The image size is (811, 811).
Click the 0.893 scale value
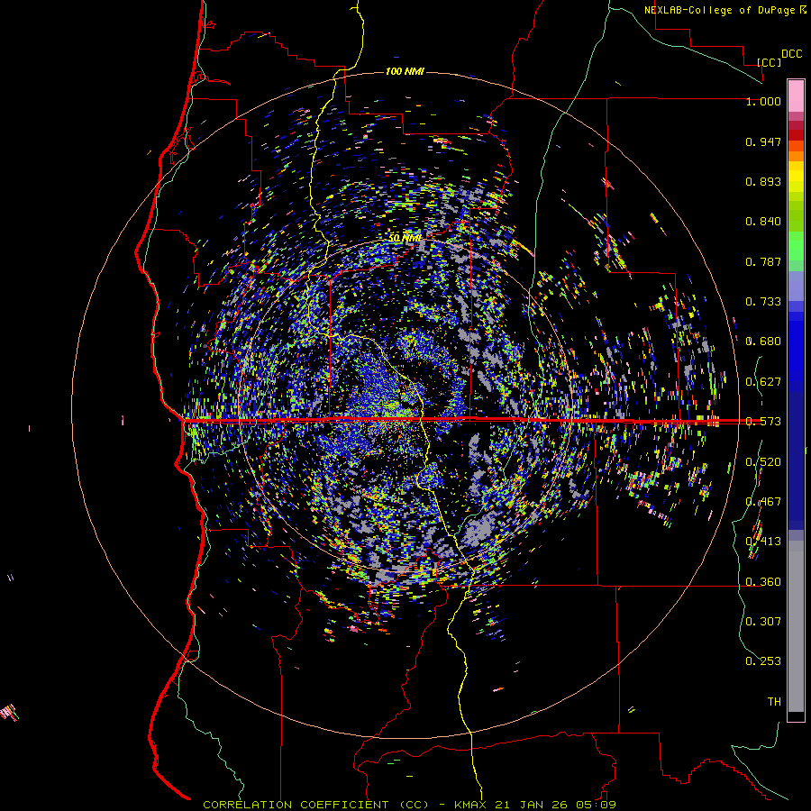763,181
